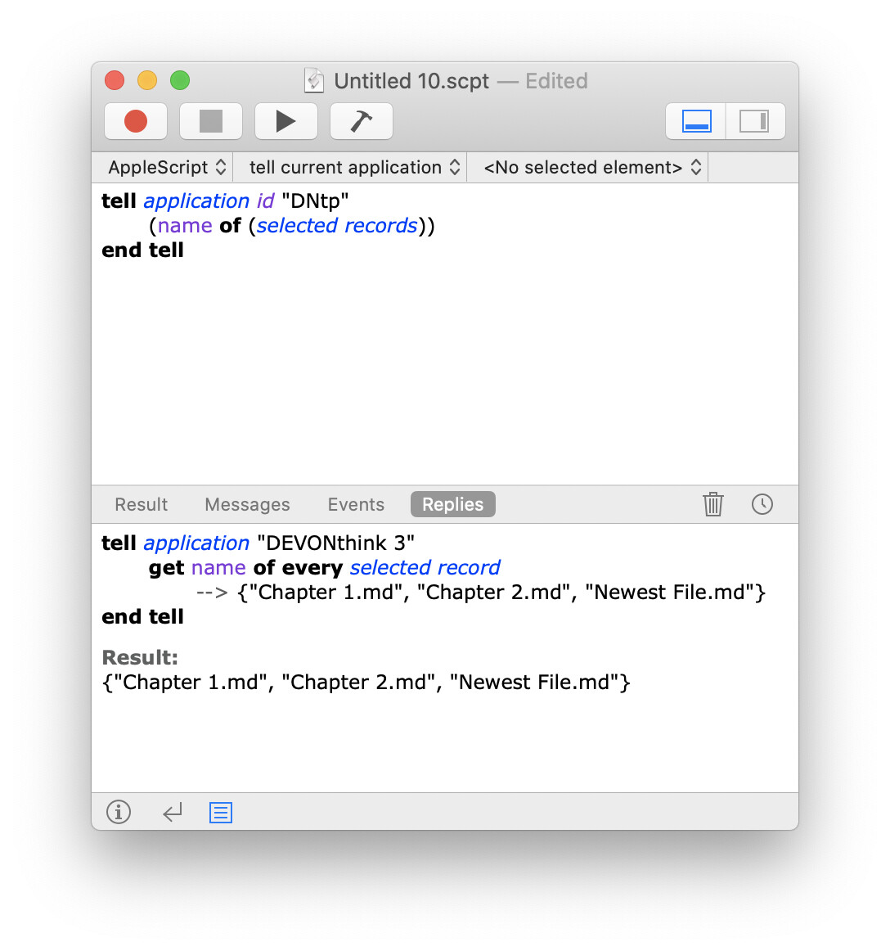Click the Stop script button
Screen dimensions: 890x951
(x=211, y=121)
